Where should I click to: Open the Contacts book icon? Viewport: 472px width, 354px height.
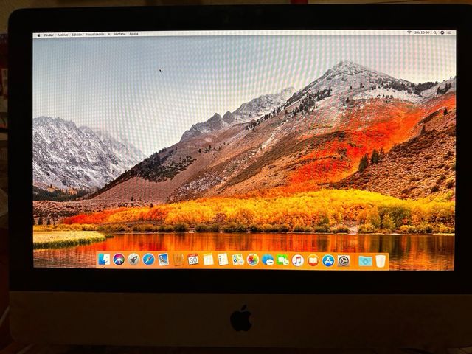click(178, 260)
